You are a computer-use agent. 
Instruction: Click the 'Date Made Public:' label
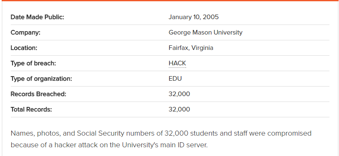[x=37, y=17]
